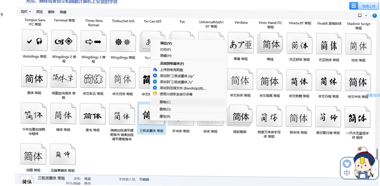Select the 等线 font family icon
The image size is (380, 186).
tap(270, 44)
